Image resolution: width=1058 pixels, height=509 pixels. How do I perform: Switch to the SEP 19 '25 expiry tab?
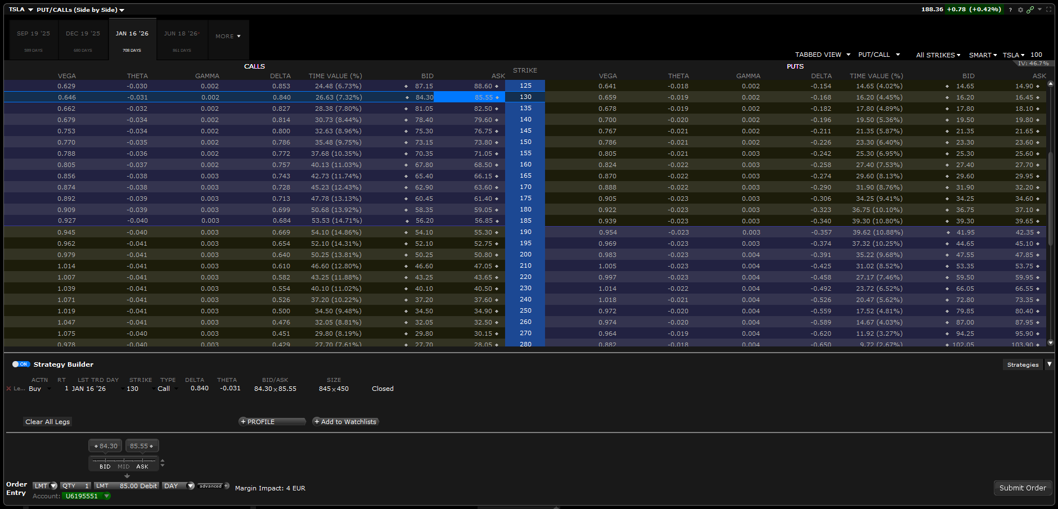tap(34, 39)
